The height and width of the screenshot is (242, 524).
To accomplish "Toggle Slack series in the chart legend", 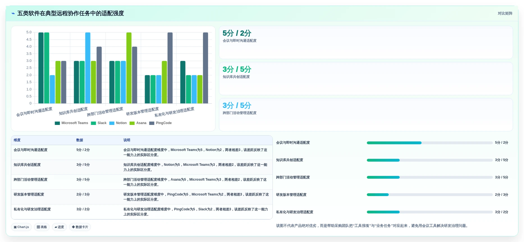I will [99, 123].
